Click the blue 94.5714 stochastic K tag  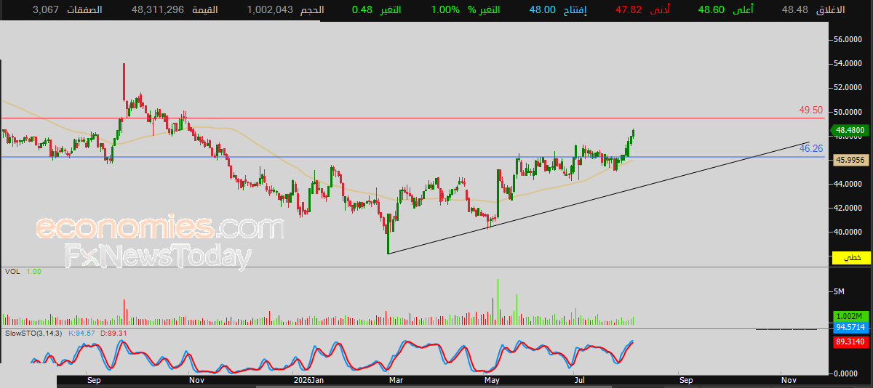click(851, 328)
